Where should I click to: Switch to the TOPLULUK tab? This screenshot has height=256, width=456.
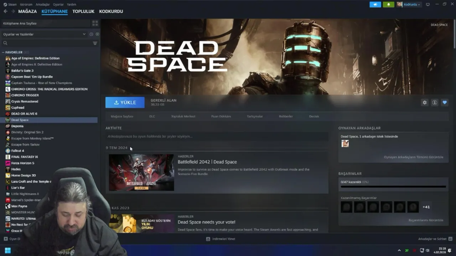pyautogui.click(x=83, y=11)
